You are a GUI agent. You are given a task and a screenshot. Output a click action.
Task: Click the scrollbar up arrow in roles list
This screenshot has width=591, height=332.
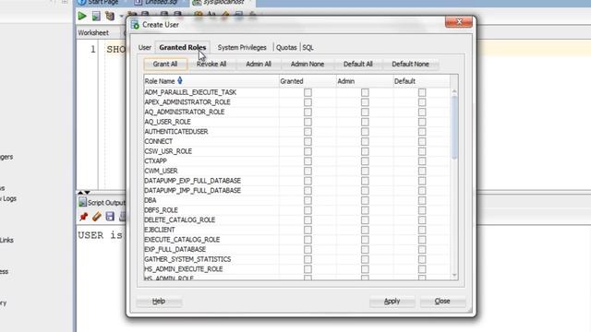tap(454, 91)
